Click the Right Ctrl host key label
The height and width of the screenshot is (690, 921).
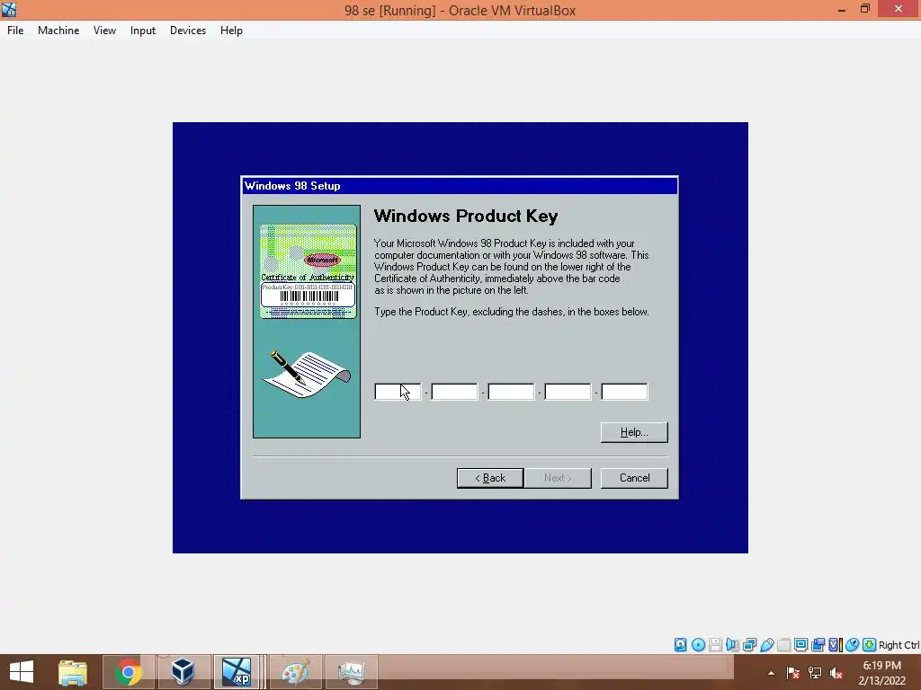point(899,645)
